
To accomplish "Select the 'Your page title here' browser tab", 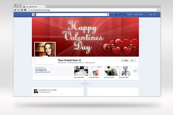I will point(34,7).
